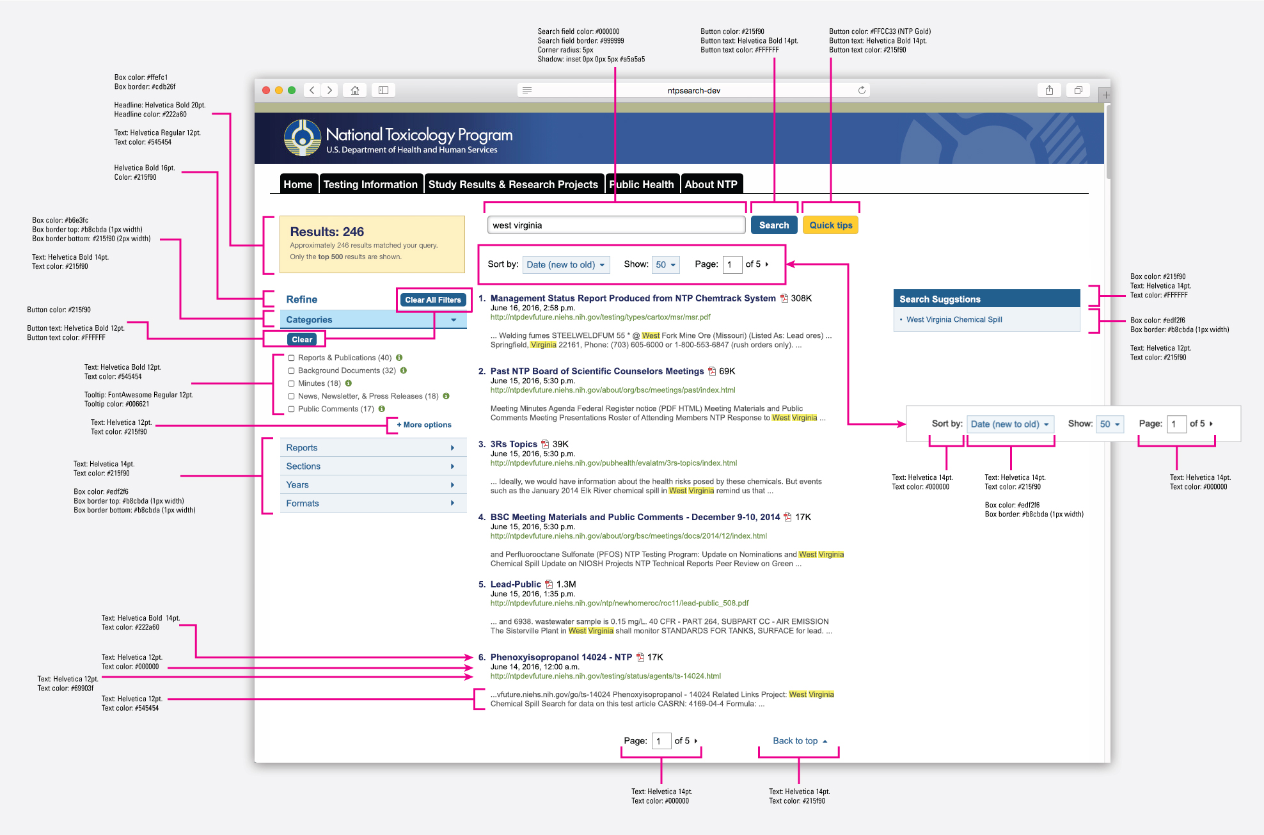The height and width of the screenshot is (835, 1264).
Task: Expand the Sections filter section
Action: point(373,466)
